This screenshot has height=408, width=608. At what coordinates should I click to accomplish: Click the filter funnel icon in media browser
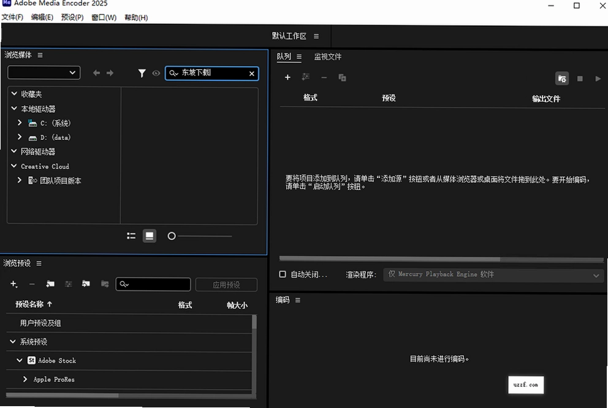pyautogui.click(x=142, y=73)
